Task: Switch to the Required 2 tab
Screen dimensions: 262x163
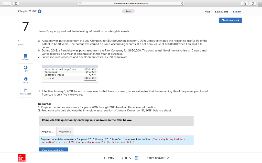Action: (x=65, y=132)
